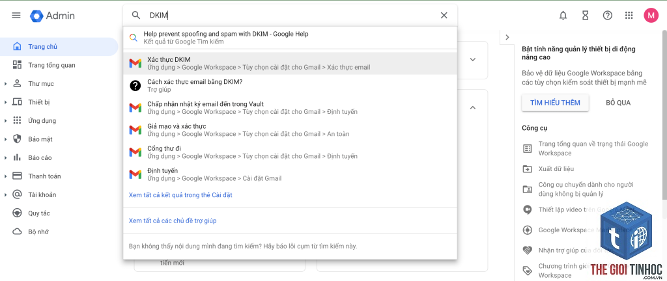Viewport: 667px width, 281px height.
Task: Click the Thư mục person icon
Action: pyautogui.click(x=17, y=83)
